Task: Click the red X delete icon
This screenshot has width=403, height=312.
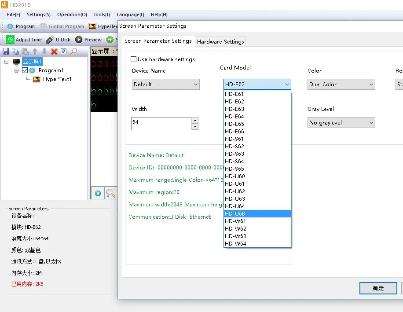Action: (54, 51)
